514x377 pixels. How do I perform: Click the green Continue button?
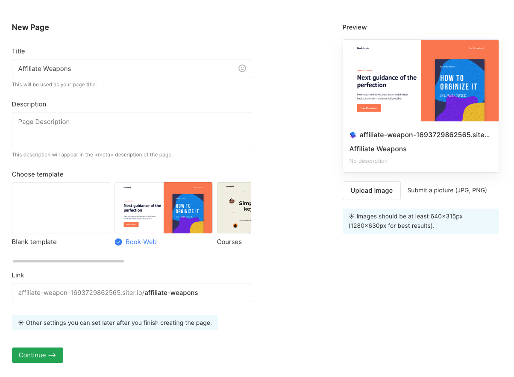point(37,355)
